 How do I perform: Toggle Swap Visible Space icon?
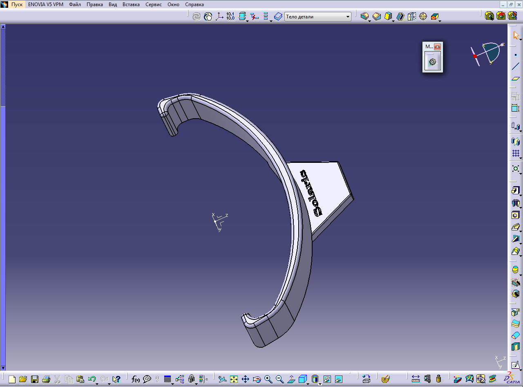(338, 379)
